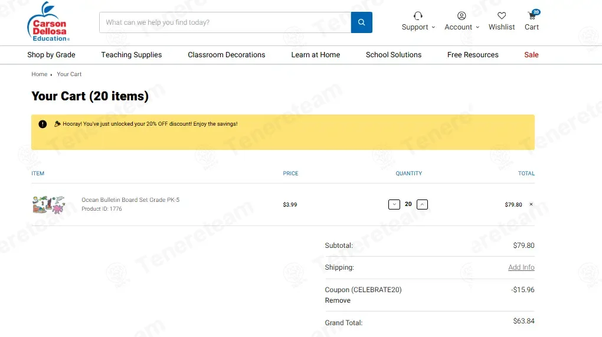
Task: Click the Product ID: 1776 text
Action: pyautogui.click(x=102, y=209)
